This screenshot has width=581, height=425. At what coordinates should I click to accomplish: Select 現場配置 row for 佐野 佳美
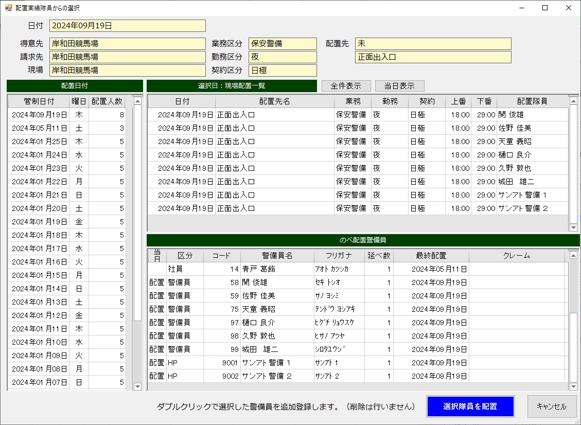click(358, 128)
